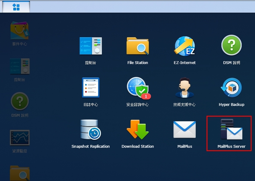The width and height of the screenshot is (255, 181).
Task: Launch File Station from main menu
Action: point(138,46)
